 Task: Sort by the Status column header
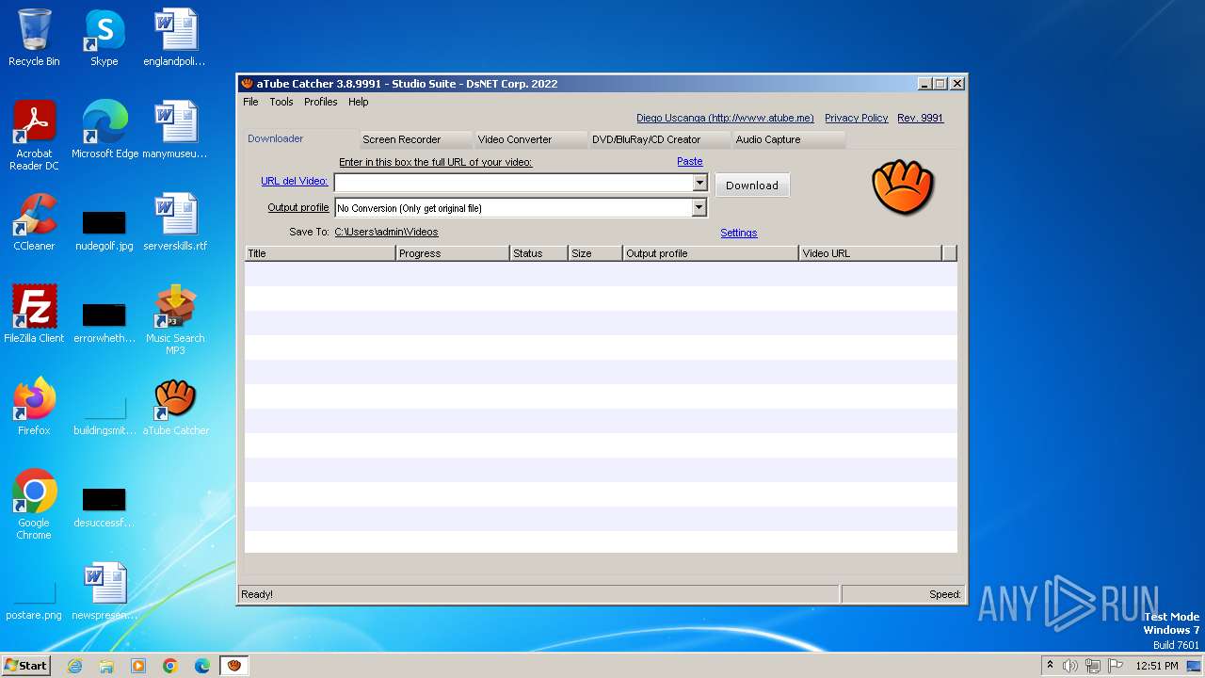click(538, 253)
